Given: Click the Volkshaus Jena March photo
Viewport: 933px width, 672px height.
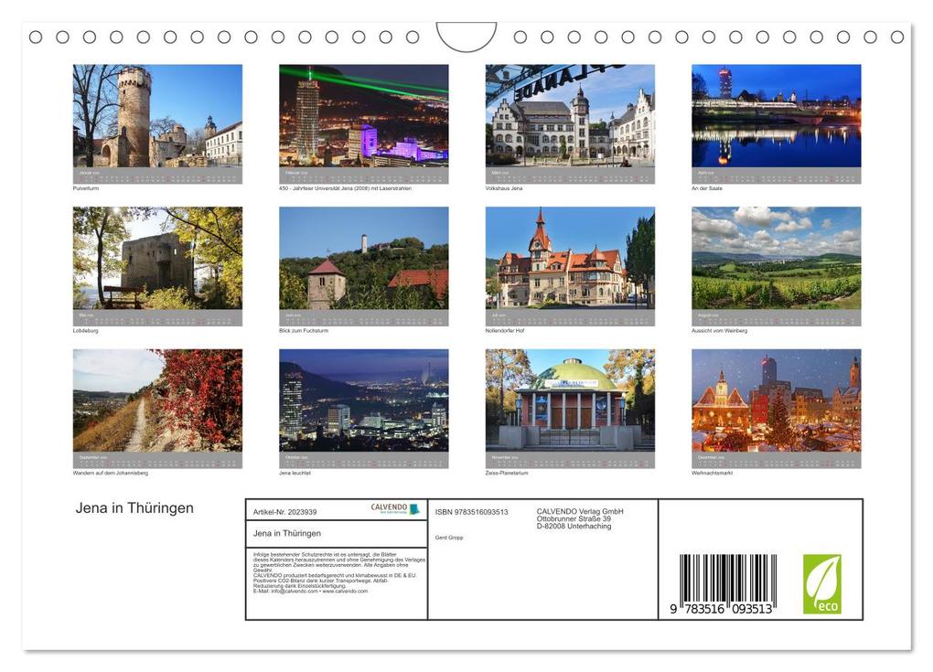Looking at the screenshot, I should coord(570,119).
